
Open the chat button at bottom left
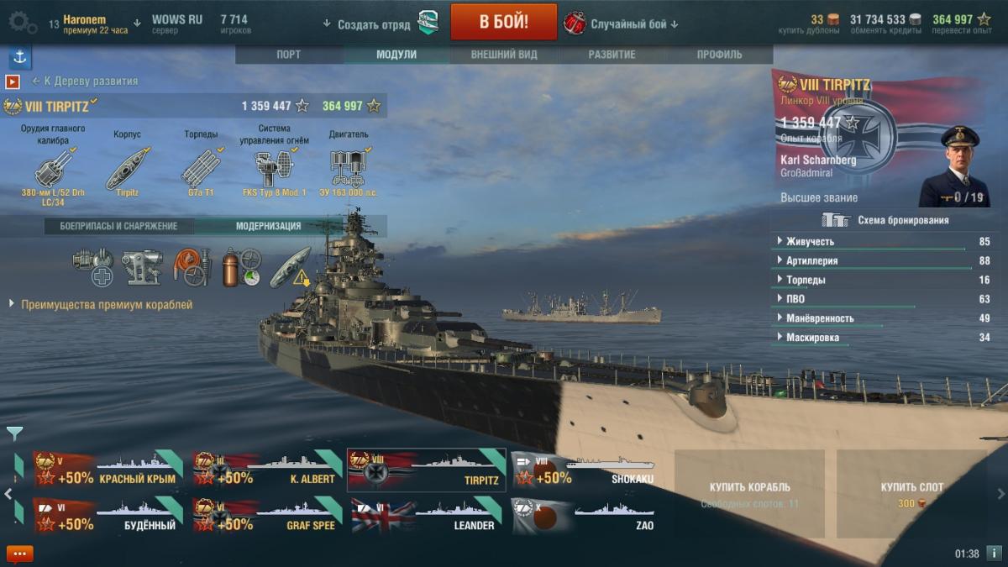click(20, 554)
